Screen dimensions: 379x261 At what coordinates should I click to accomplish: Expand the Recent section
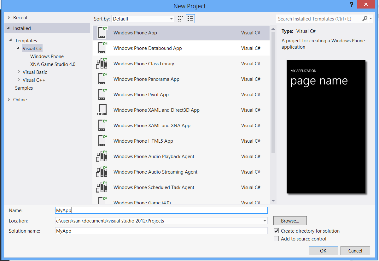9,17
